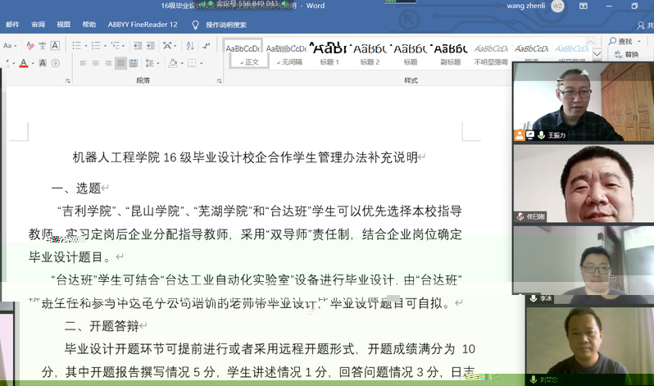The width and height of the screenshot is (654, 386).
Task: Expand the Styles gallery more arrow
Action: (597, 54)
